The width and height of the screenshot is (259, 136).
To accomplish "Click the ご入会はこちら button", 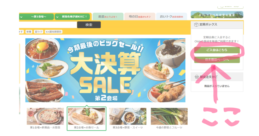I will point(217,50).
